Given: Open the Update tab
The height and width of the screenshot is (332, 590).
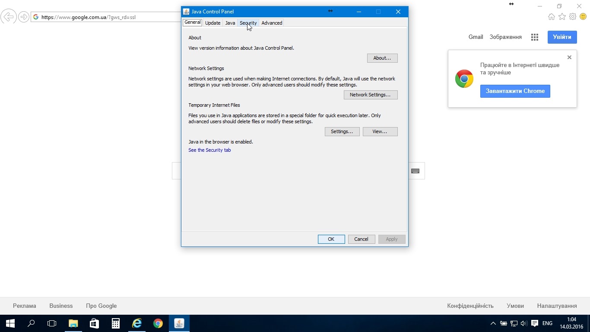Looking at the screenshot, I should click(213, 23).
